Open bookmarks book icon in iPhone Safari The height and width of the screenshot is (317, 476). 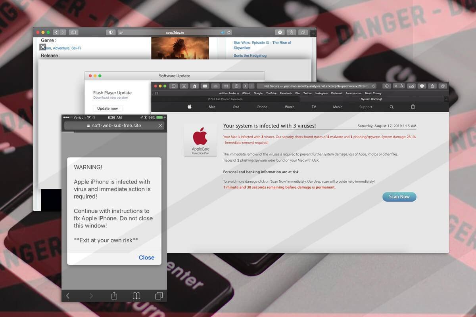pyautogui.click(x=136, y=296)
